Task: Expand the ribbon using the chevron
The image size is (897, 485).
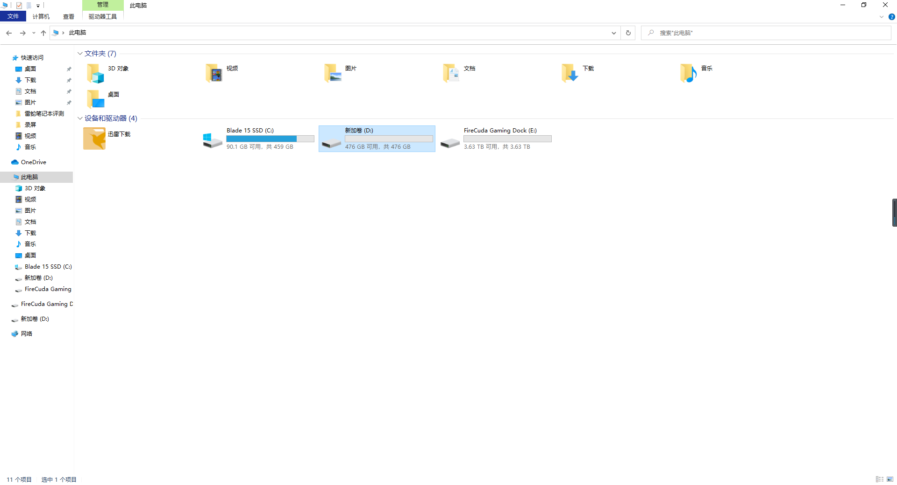Action: pyautogui.click(x=882, y=17)
